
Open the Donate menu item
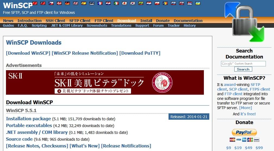[x=163, y=21]
